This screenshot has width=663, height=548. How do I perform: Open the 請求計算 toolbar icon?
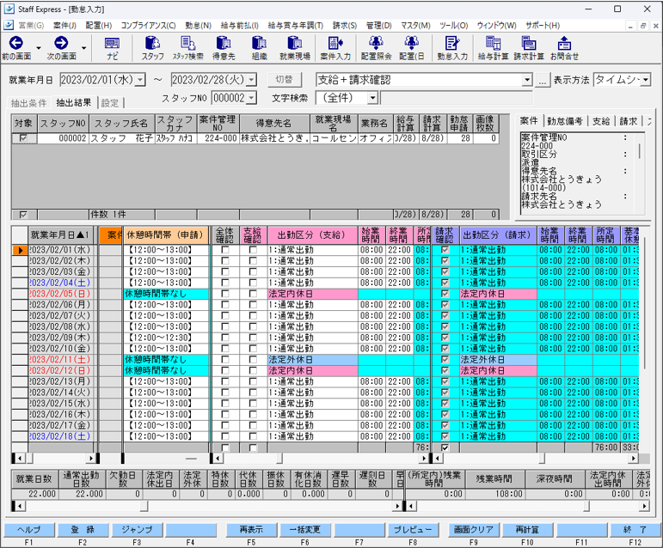(x=529, y=43)
